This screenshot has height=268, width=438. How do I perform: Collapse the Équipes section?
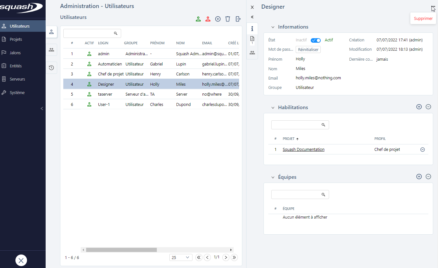point(273,177)
